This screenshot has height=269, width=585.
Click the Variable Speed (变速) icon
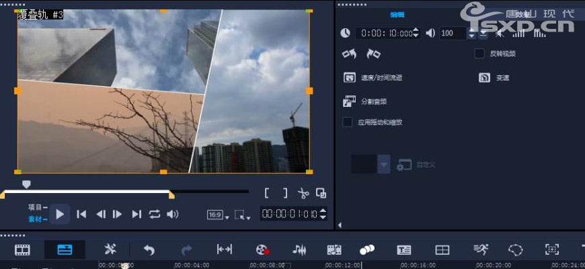[484, 77]
